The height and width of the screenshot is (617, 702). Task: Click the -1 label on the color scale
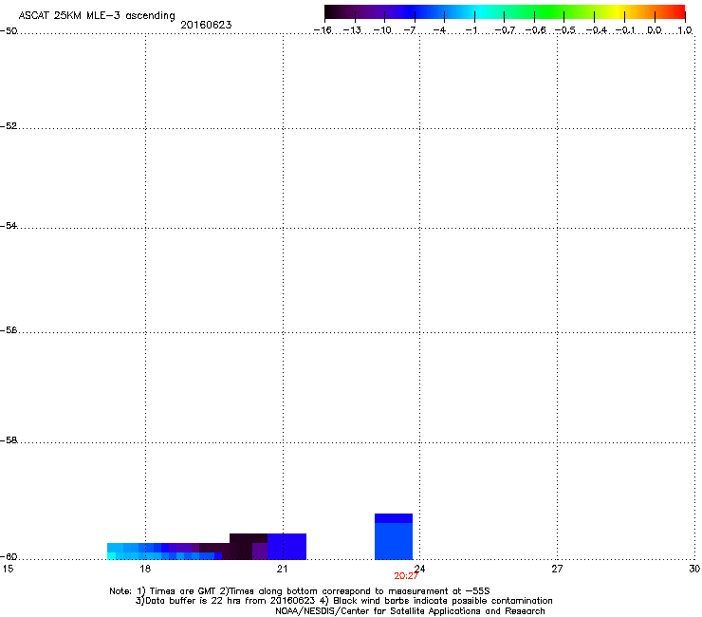tap(471, 30)
